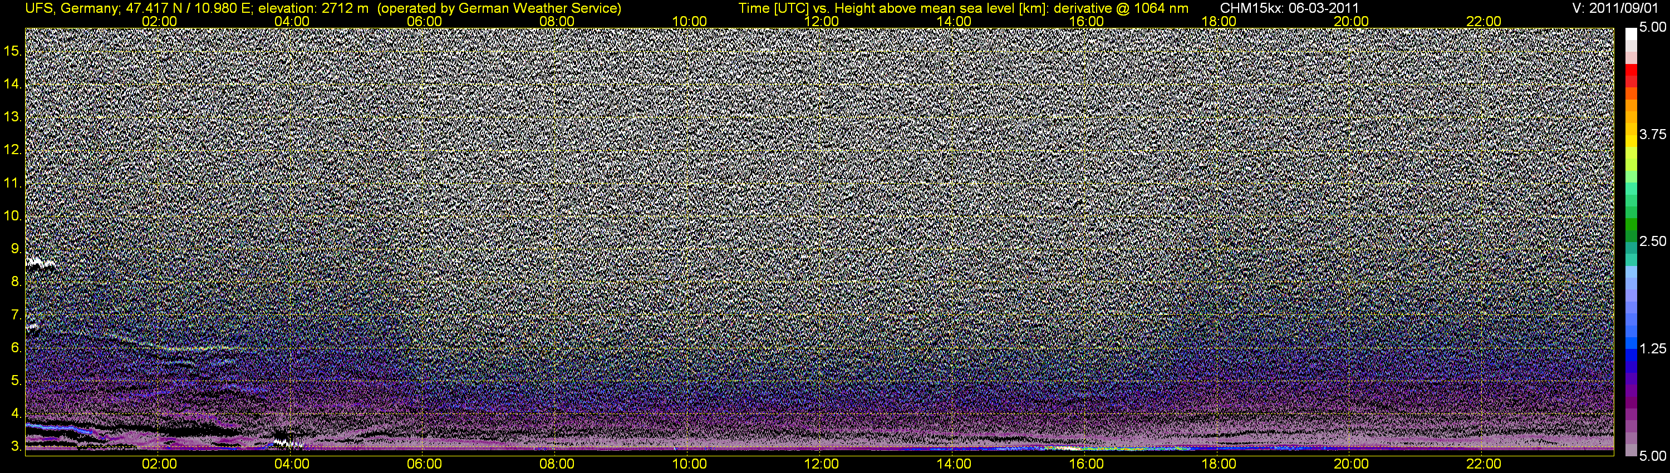
Task: Click the 8 km height axis label
Action: 16,282
